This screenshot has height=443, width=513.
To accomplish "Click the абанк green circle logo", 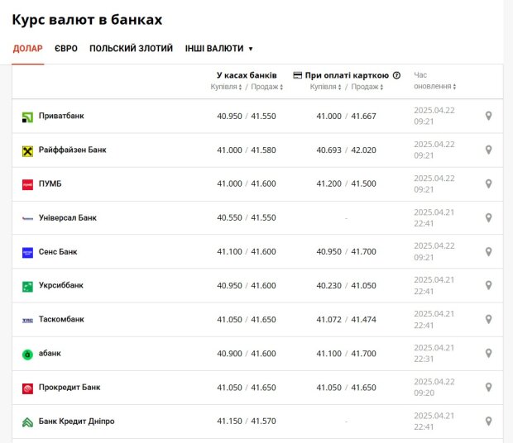I will [27, 355].
